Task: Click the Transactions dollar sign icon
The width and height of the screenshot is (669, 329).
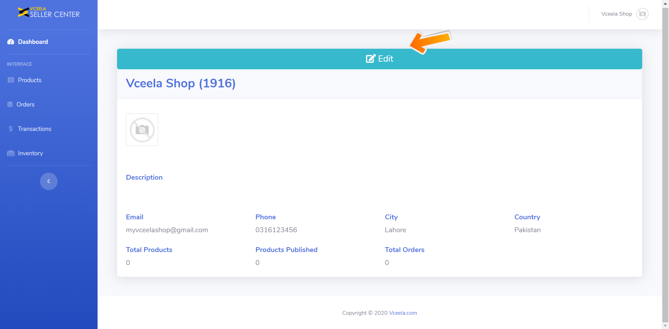Action: coord(11,129)
